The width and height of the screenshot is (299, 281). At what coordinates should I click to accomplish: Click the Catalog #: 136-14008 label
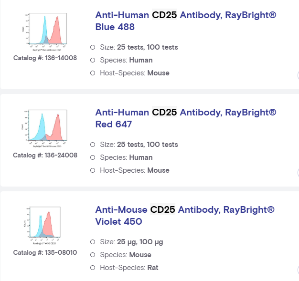(45, 58)
